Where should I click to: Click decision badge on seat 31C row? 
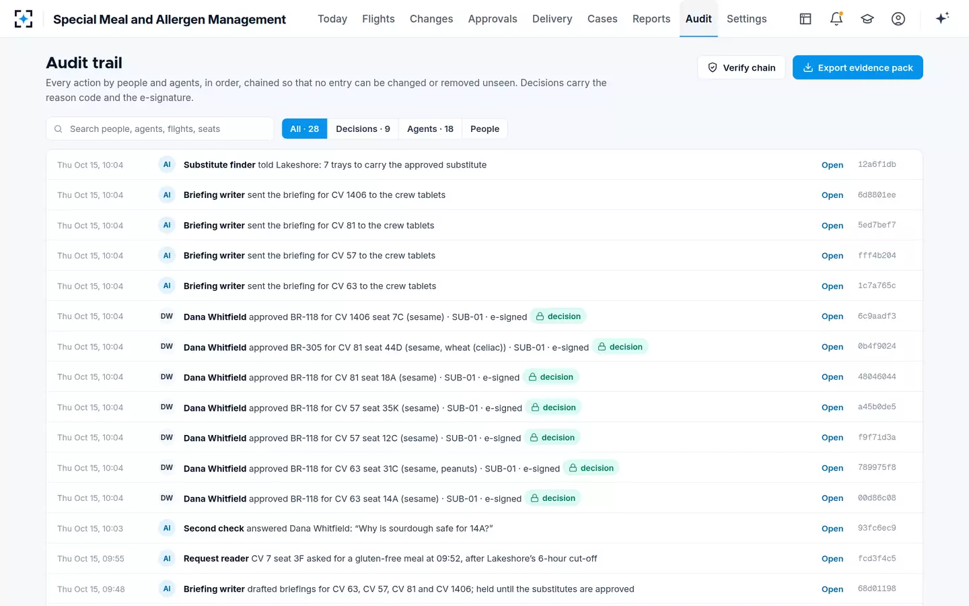click(591, 468)
